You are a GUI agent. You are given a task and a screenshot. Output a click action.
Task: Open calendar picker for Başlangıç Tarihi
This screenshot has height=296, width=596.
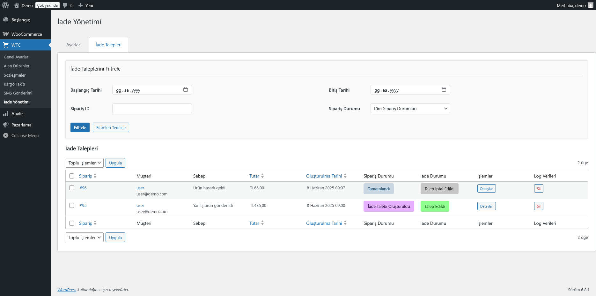(186, 89)
